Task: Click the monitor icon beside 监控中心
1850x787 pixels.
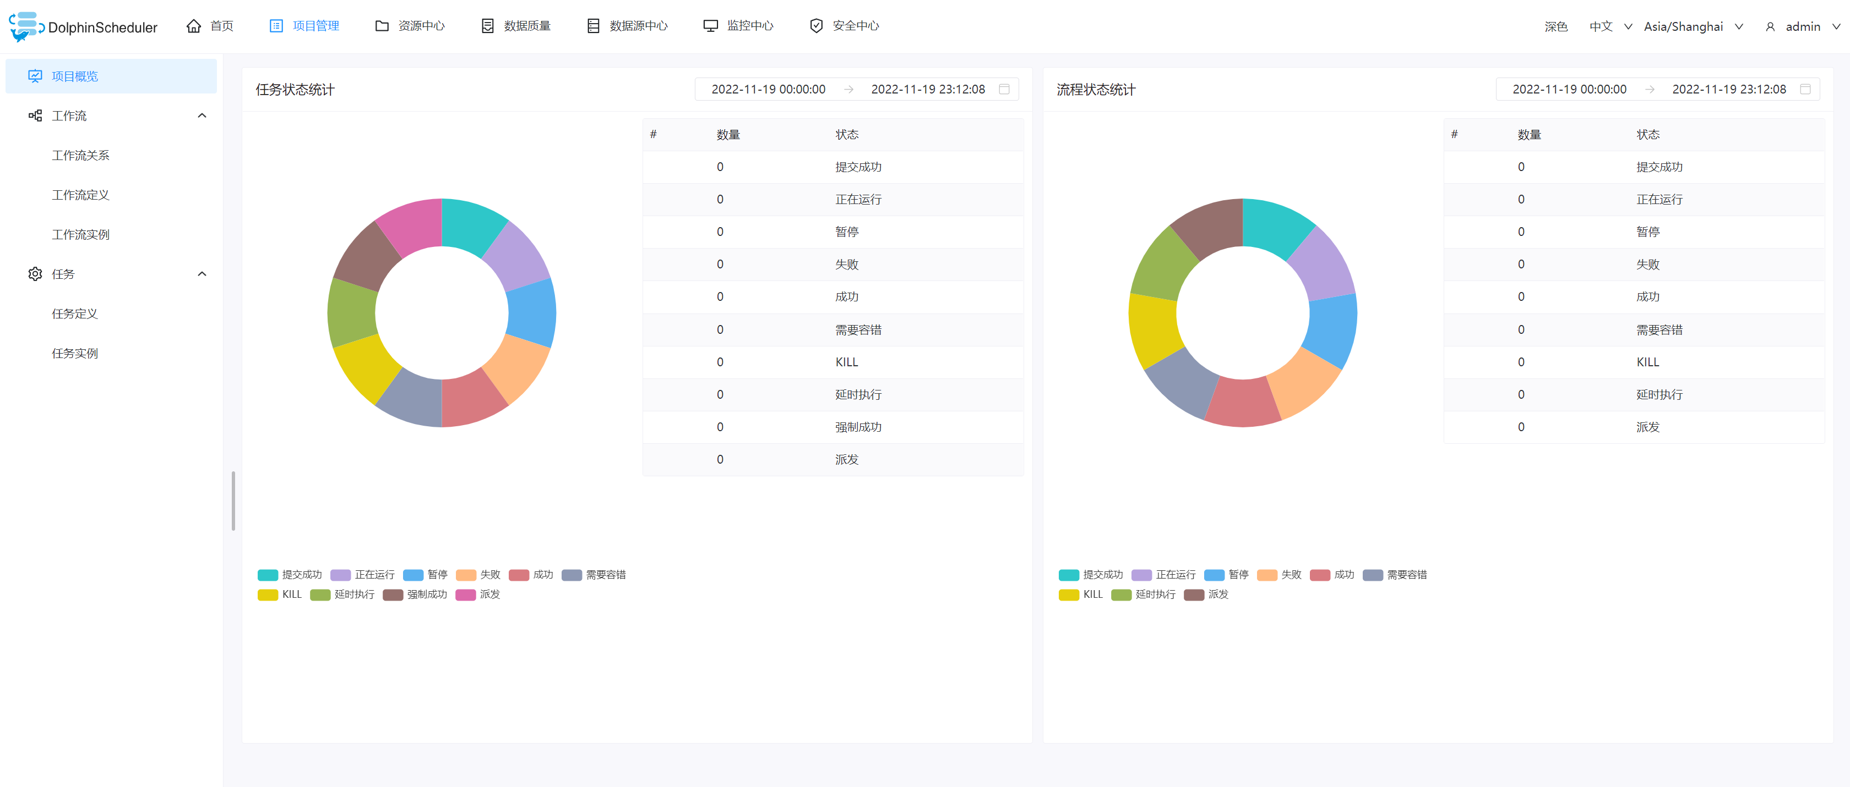Action: pos(710,26)
